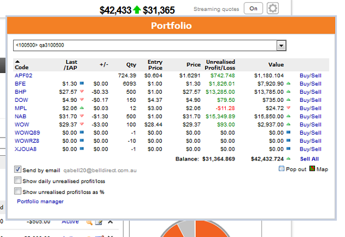Click WOWQ89 last price flat indicator
Viewport: 345px width, 237px height.
point(82,132)
